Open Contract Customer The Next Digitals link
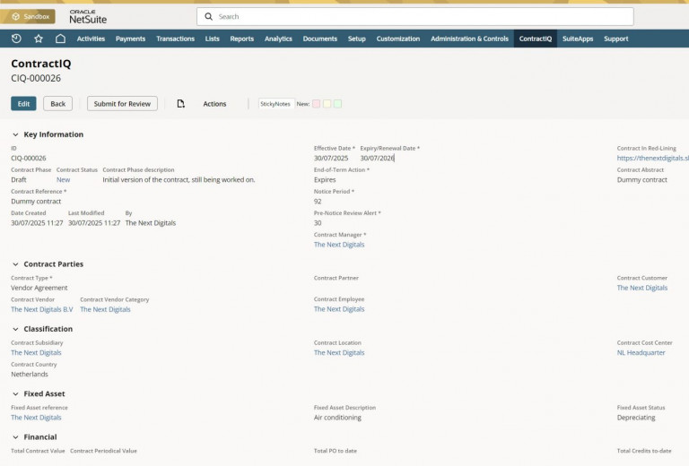The image size is (689, 466). click(642, 288)
